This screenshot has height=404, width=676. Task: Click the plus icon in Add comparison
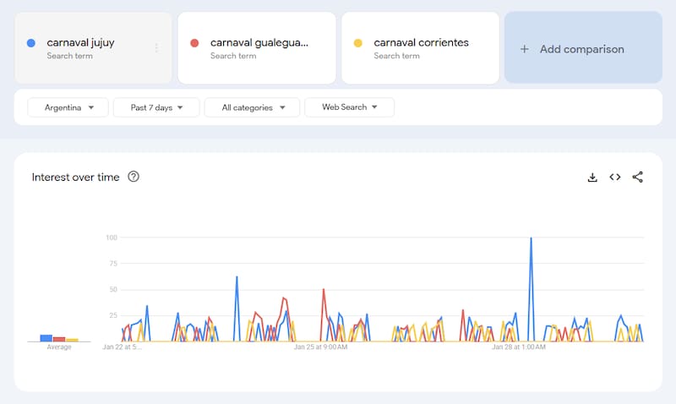pyautogui.click(x=524, y=49)
